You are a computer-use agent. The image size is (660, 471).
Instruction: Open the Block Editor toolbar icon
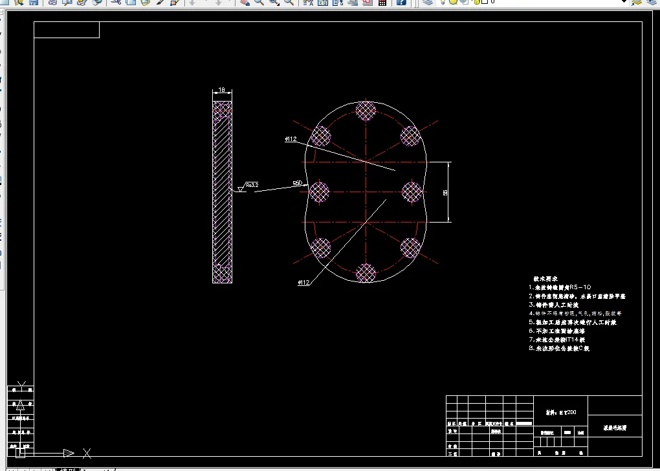[x=175, y=3]
